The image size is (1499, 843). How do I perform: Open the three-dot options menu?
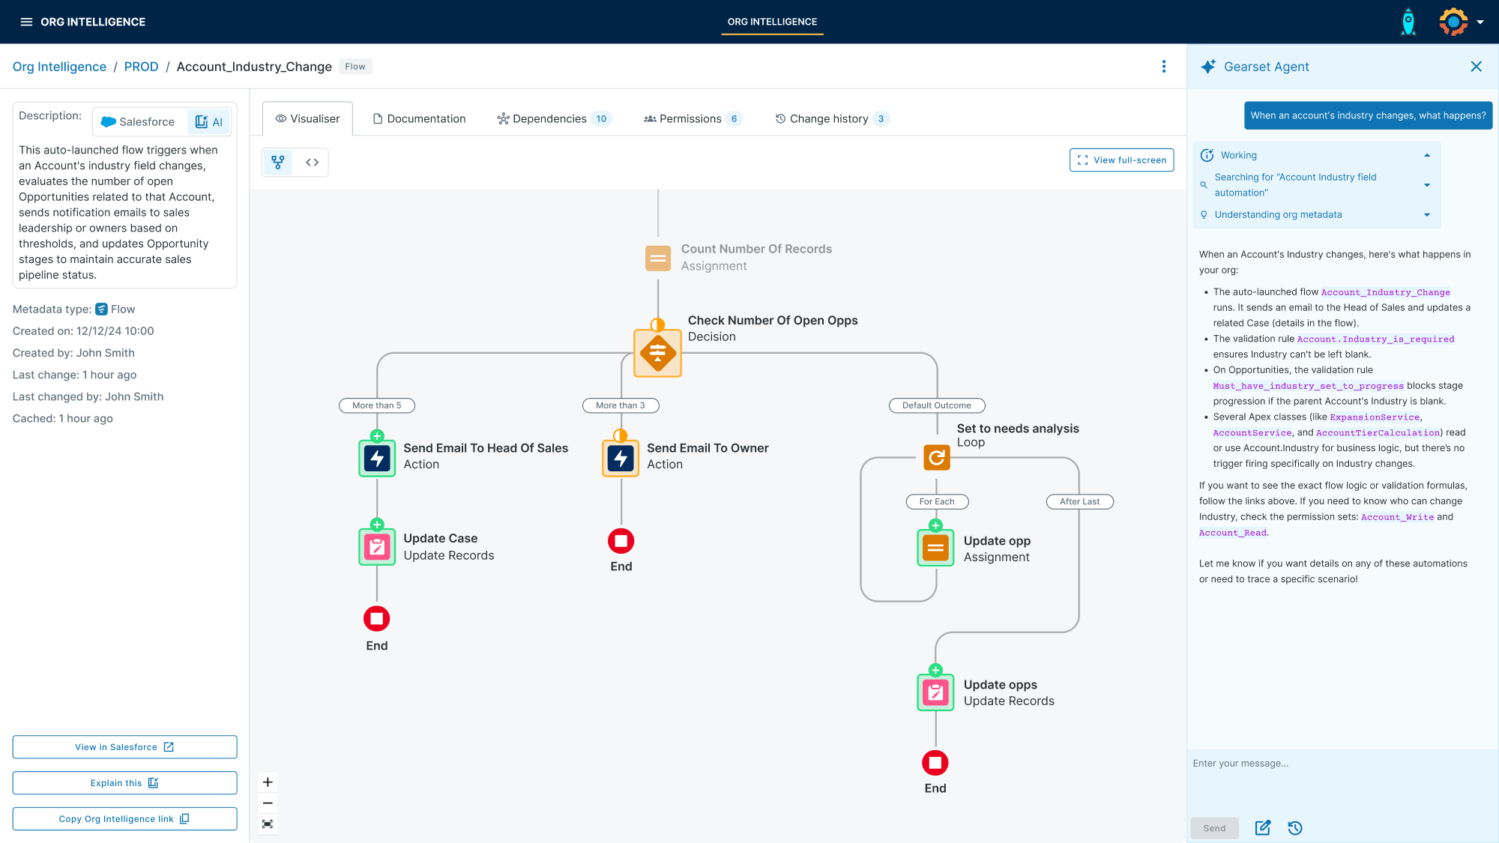1164,67
